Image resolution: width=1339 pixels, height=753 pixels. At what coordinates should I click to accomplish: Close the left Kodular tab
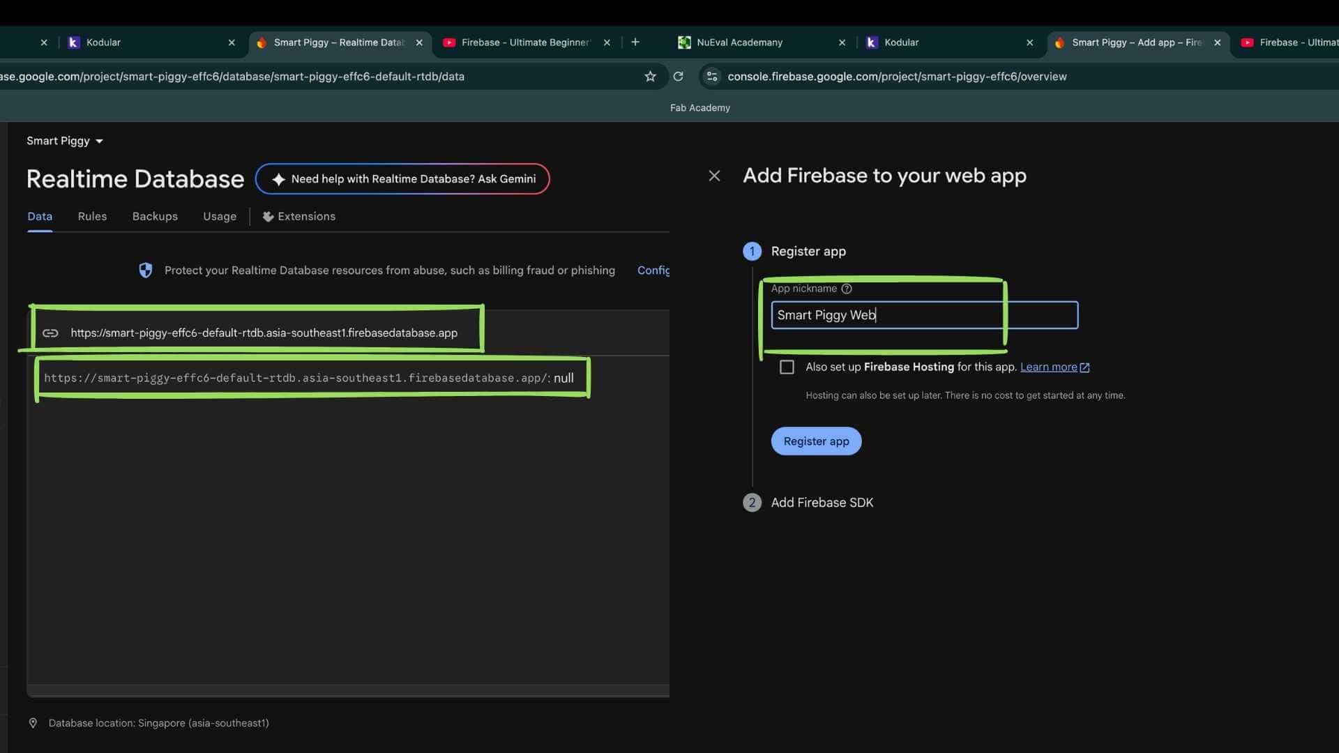pyautogui.click(x=232, y=43)
